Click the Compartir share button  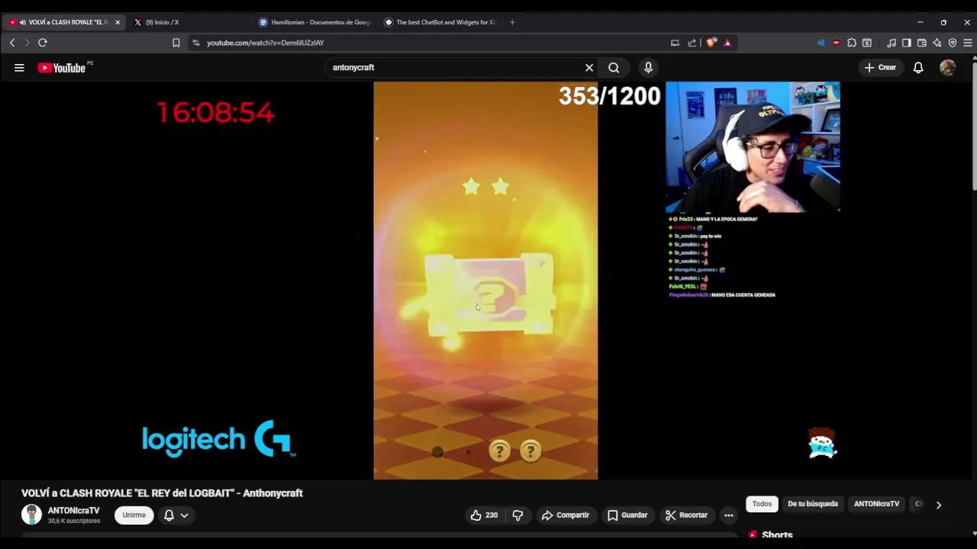566,515
